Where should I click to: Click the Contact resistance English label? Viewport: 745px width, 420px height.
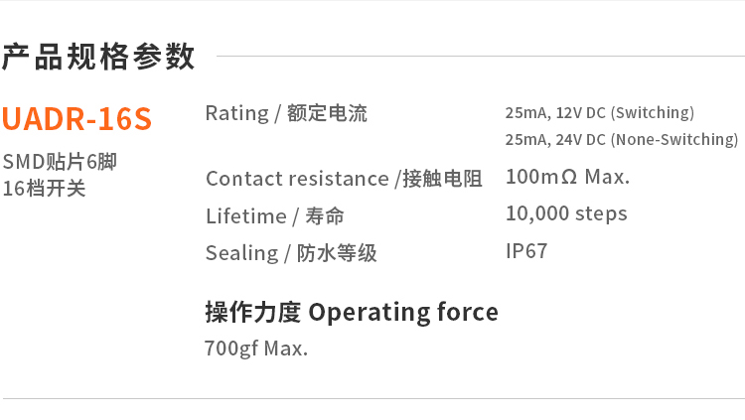tap(297, 179)
